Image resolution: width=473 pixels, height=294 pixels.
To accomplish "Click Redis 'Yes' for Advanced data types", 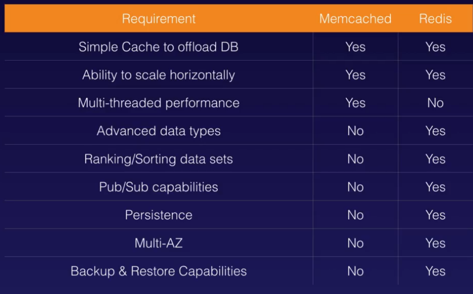I will [x=435, y=131].
